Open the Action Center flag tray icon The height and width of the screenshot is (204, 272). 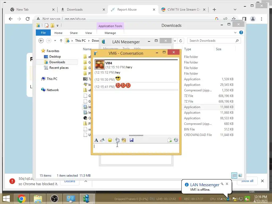[x=235, y=199]
